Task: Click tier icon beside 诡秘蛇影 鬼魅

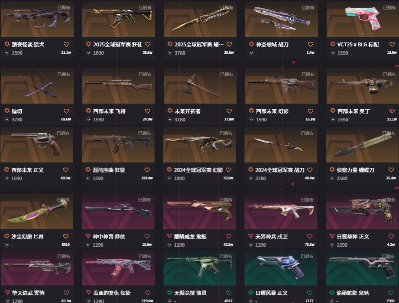Action: coord(332,293)
